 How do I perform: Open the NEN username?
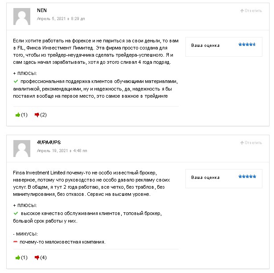pos(41,10)
